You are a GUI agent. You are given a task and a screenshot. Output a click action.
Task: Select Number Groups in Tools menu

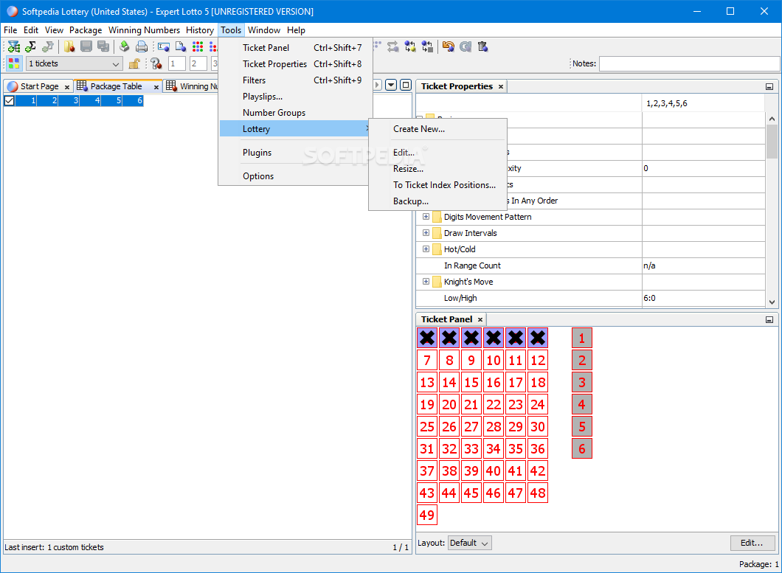[x=274, y=113]
